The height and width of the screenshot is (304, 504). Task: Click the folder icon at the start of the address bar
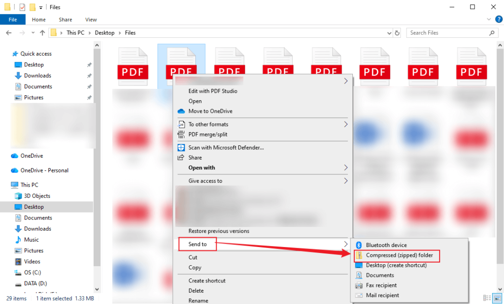tap(54, 32)
